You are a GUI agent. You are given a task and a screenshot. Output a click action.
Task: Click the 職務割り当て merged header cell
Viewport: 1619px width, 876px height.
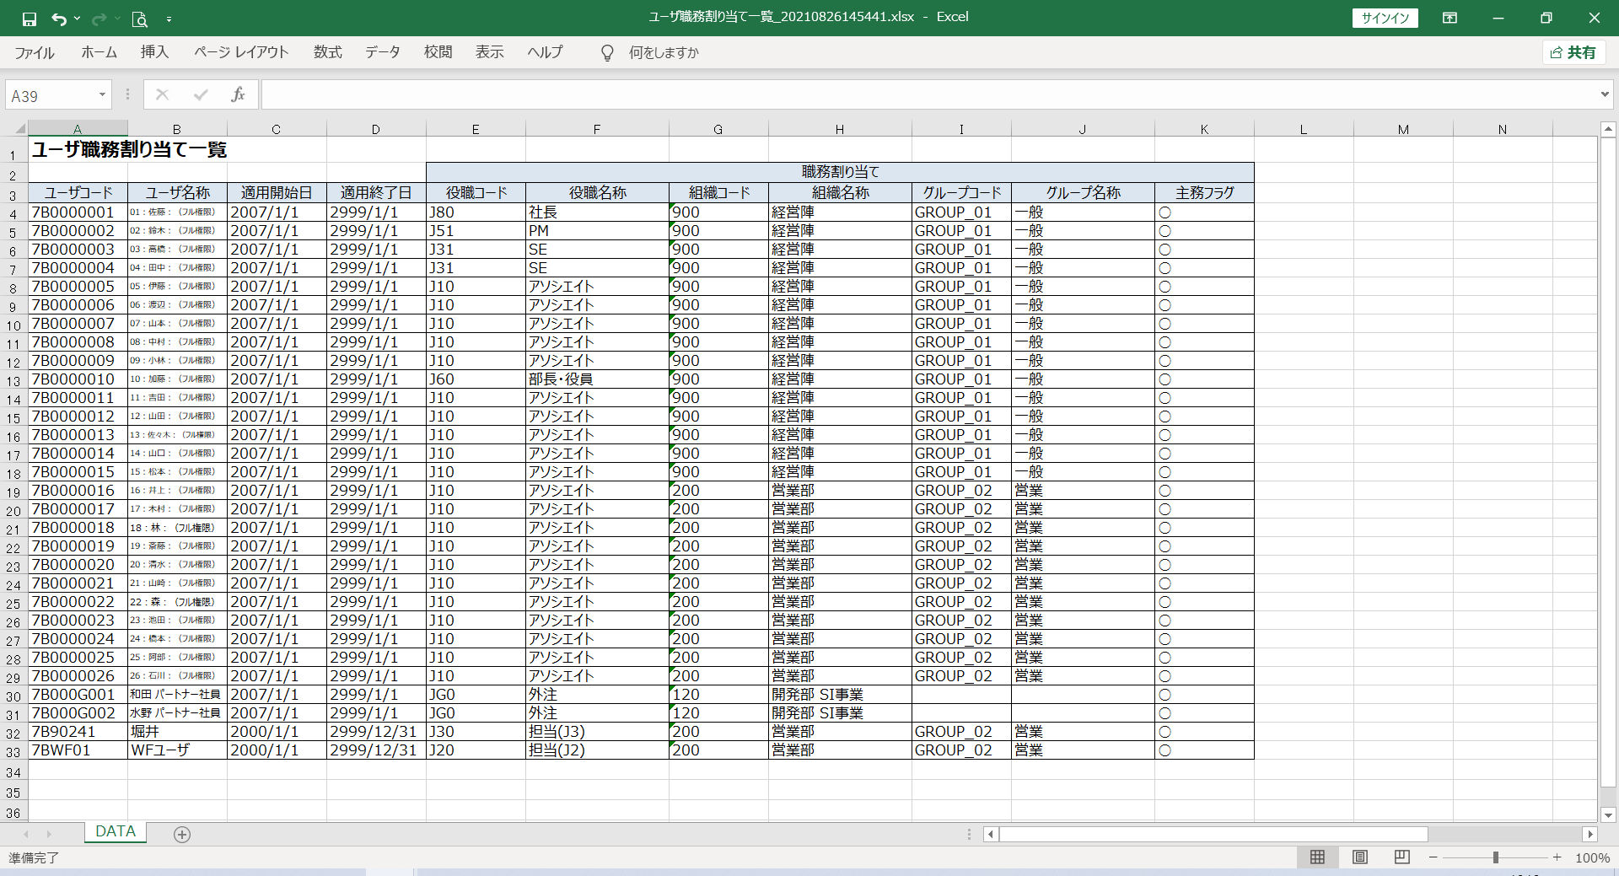point(840,172)
